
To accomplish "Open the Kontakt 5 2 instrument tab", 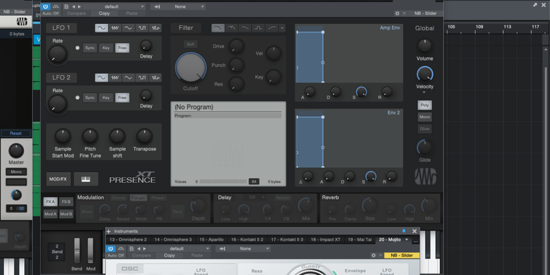I will [x=247, y=239].
